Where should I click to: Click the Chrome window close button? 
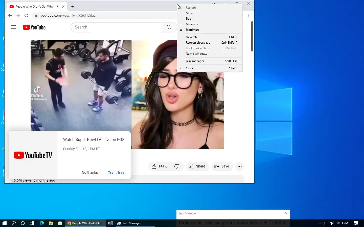(248, 4)
